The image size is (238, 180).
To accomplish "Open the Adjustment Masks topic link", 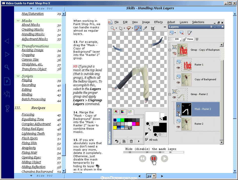I will tap(35, 39).
